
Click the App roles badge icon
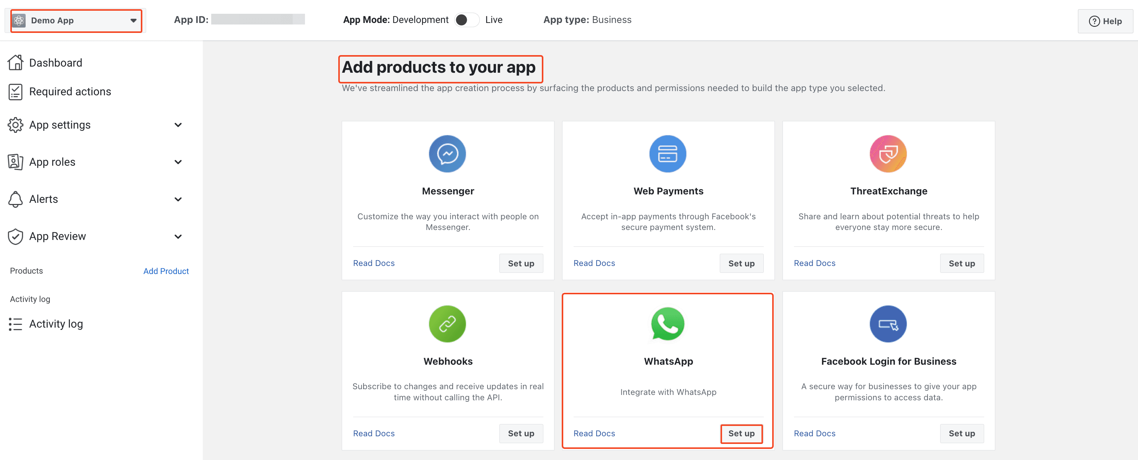click(x=15, y=162)
